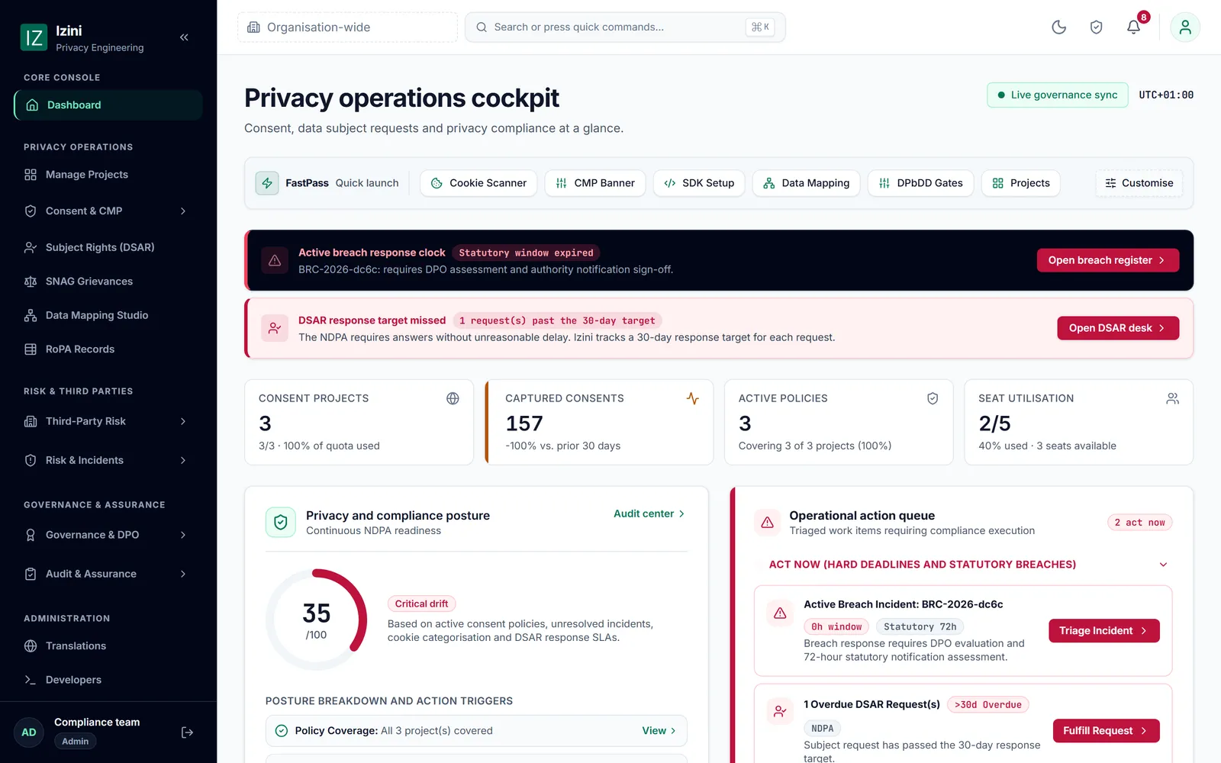
Task: Click the sign out icon beside Compliance team
Action: [187, 732]
